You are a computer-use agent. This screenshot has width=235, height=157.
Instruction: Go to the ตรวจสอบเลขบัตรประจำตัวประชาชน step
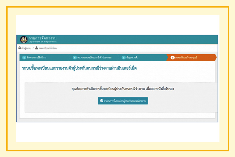tap(94, 57)
